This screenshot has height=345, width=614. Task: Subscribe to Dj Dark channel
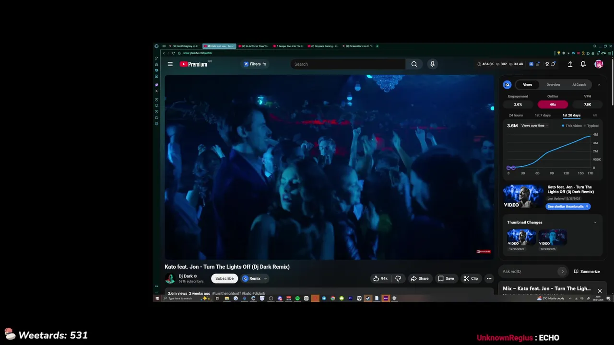pyautogui.click(x=224, y=278)
